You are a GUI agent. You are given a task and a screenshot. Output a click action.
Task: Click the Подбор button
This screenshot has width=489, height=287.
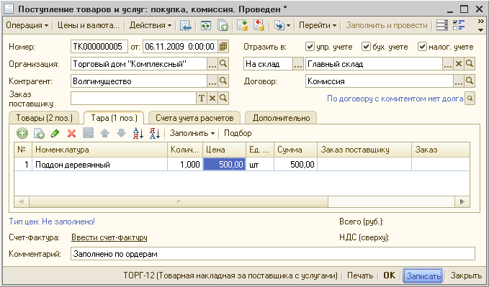pos(238,133)
